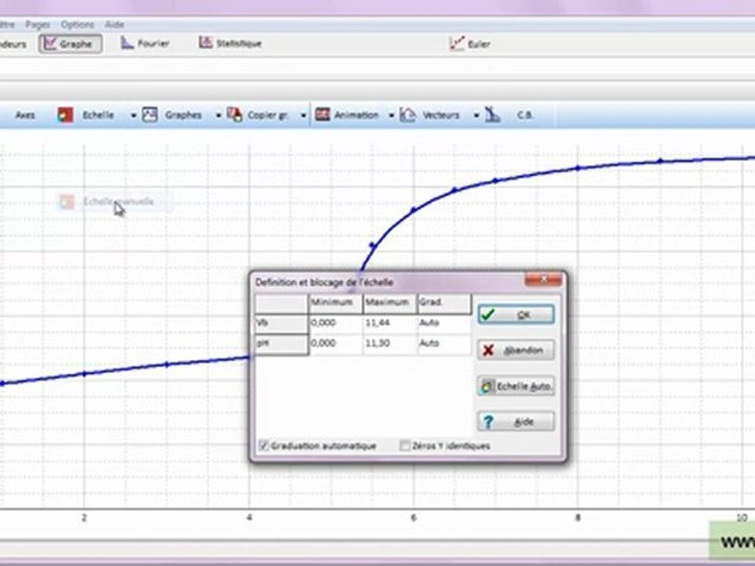Screen dimensions: 755x566
Task: Open the Options menu
Action: pyautogui.click(x=78, y=24)
